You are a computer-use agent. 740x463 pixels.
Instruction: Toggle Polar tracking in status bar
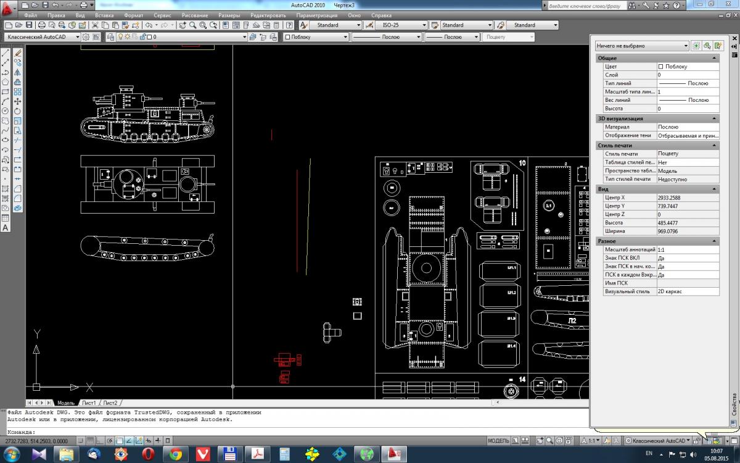pos(109,441)
